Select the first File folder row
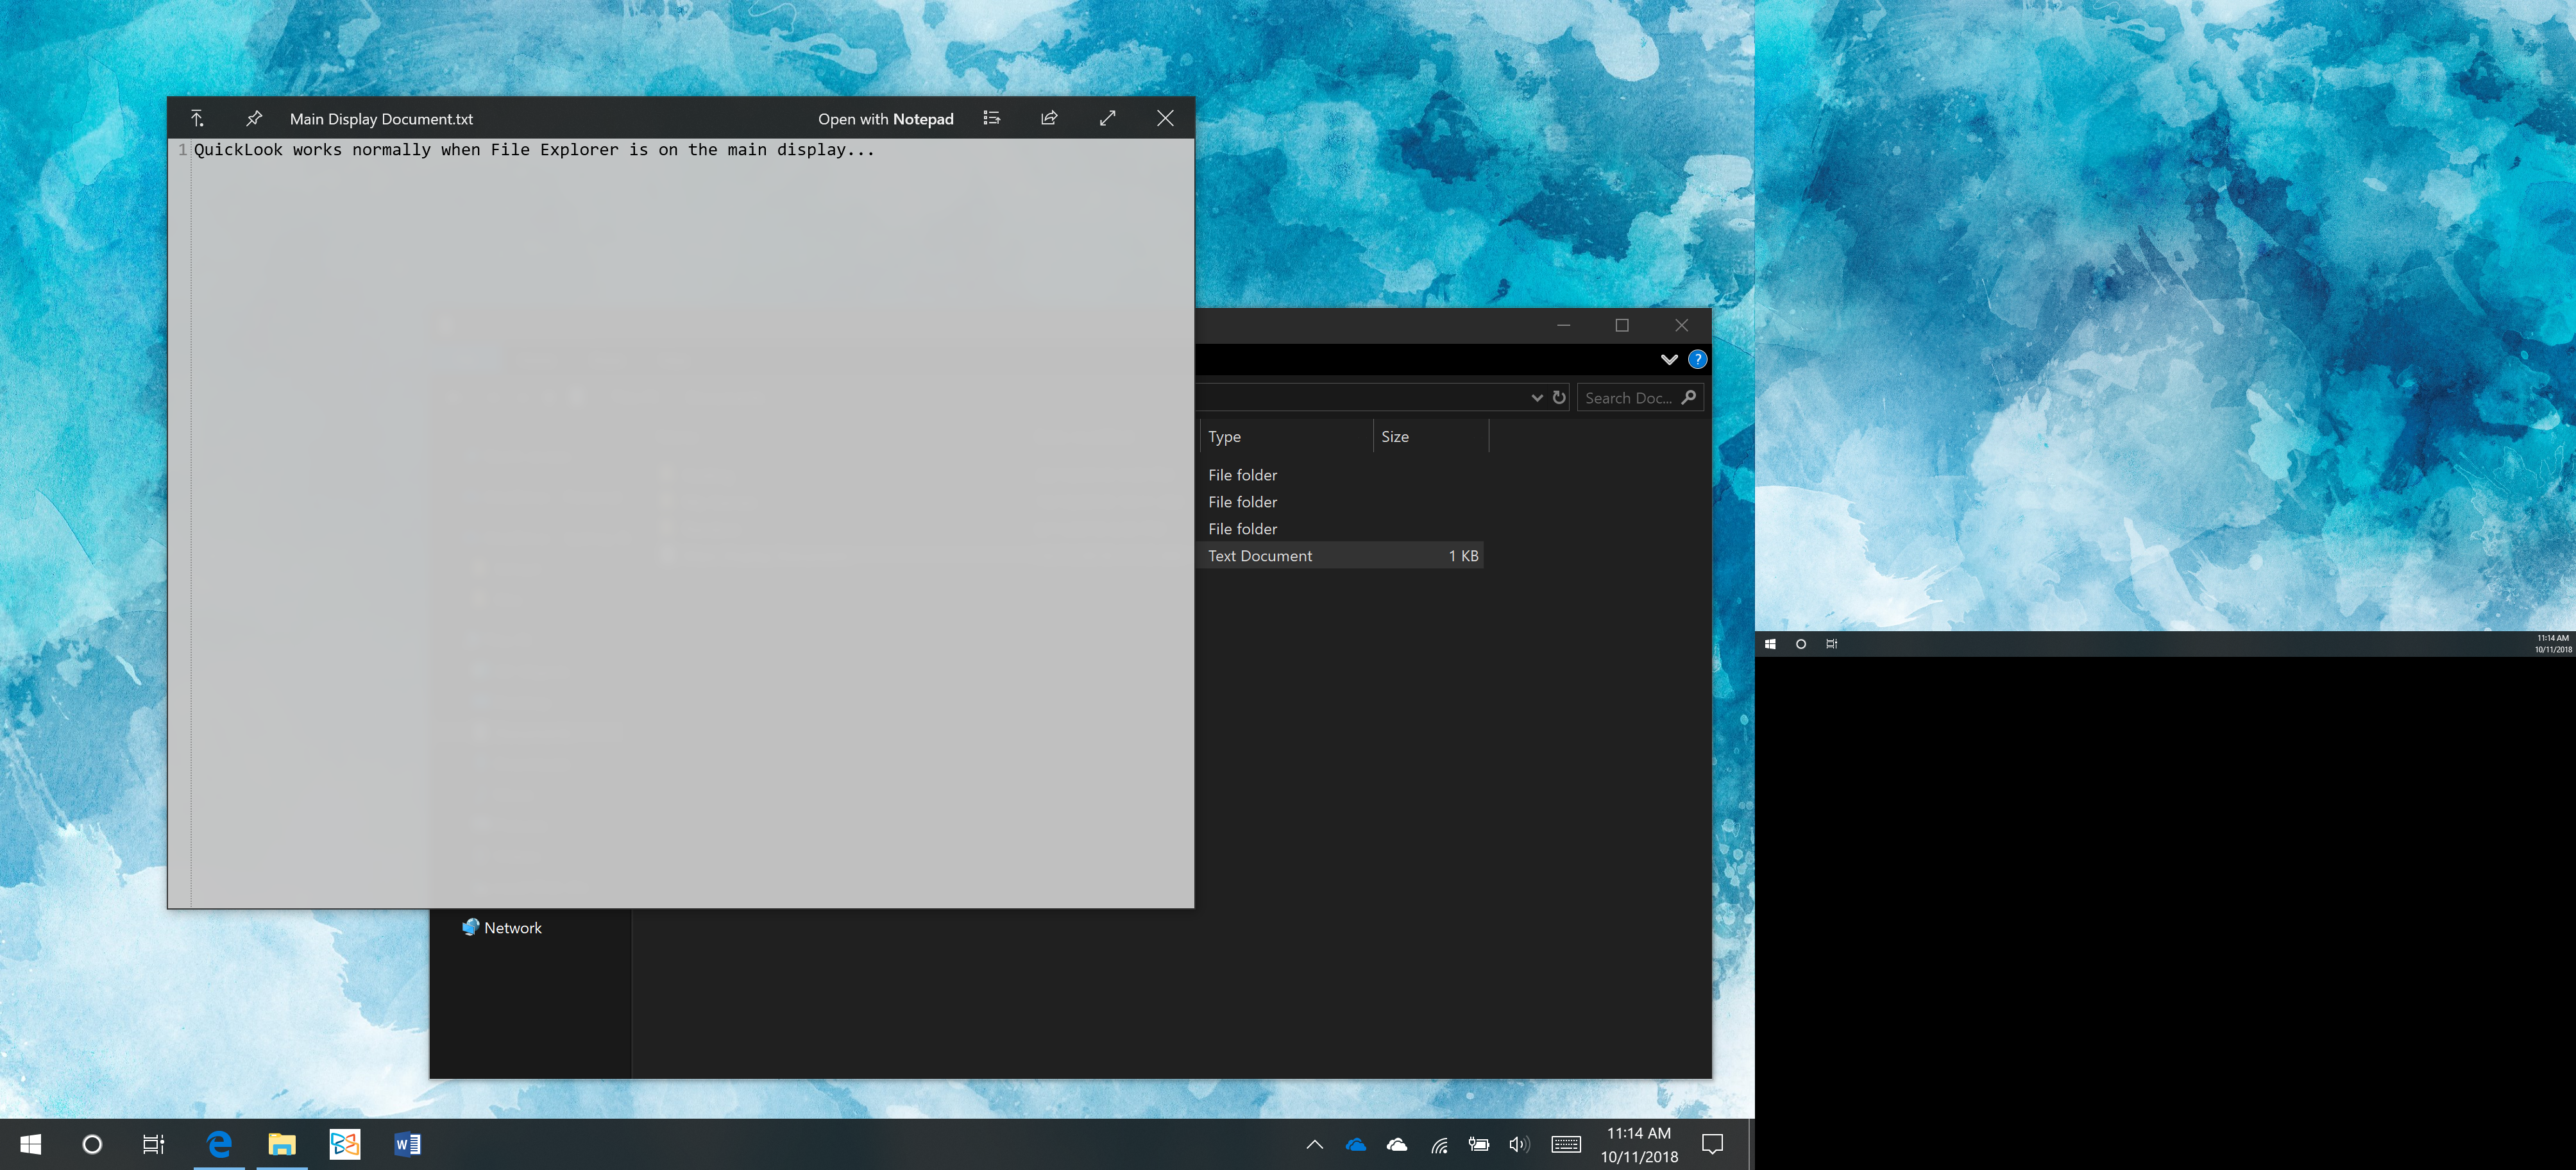The height and width of the screenshot is (1170, 2576). click(1340, 475)
